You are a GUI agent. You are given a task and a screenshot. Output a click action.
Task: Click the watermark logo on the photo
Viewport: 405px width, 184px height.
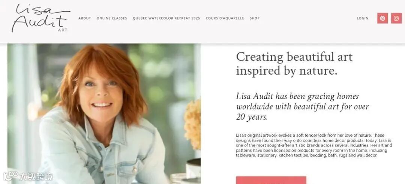pos(28,176)
